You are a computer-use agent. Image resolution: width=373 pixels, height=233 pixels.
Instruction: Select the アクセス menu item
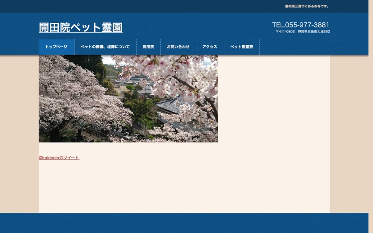coord(210,47)
